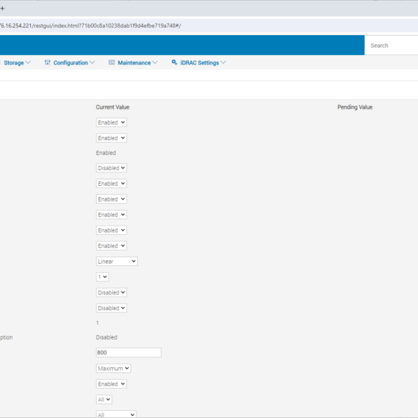The width and height of the screenshot is (418, 418).
Task: Click the Maintenance menu monitor icon
Action: click(111, 62)
